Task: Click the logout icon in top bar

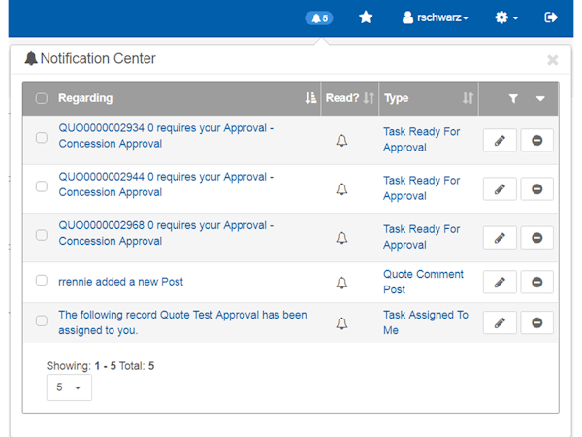Action: pyautogui.click(x=552, y=17)
